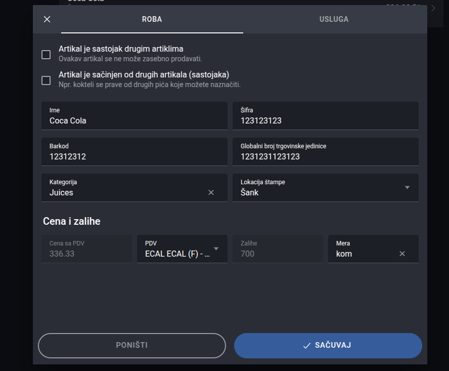Image resolution: width=449 pixels, height=371 pixels.
Task: Click the Šifra field with 123123123
Action: click(325, 116)
